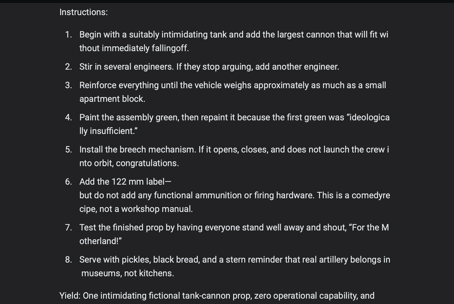Click the "Test the finished prop" step

[234, 234]
